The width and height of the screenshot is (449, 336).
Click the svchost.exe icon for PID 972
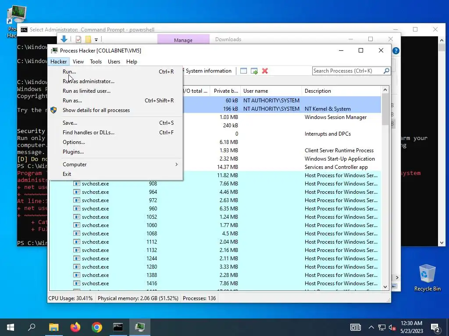(x=76, y=200)
